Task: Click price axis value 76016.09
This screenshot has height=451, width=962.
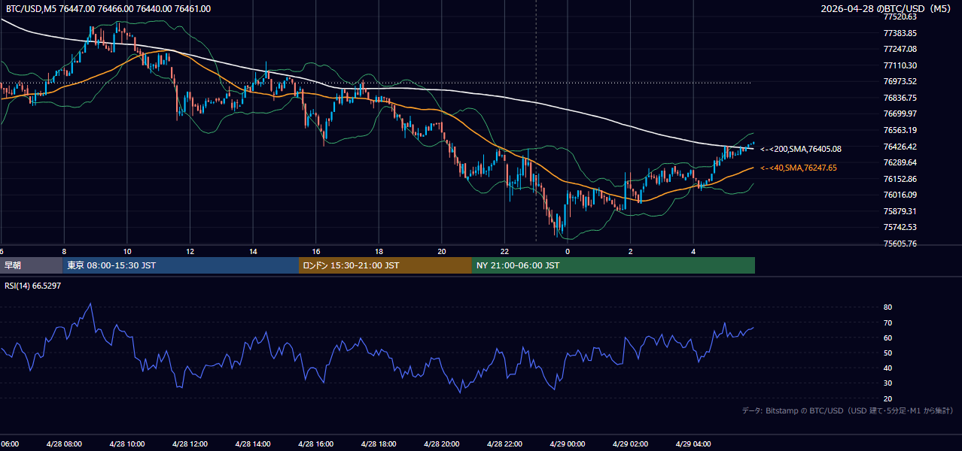Action: click(x=900, y=195)
